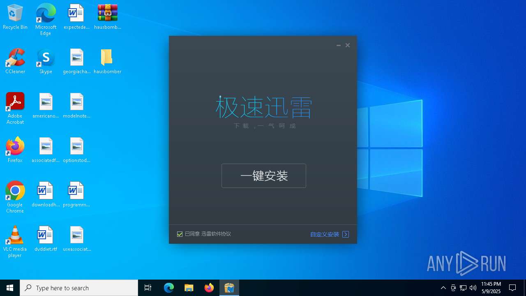Open the notification center

click(512, 288)
